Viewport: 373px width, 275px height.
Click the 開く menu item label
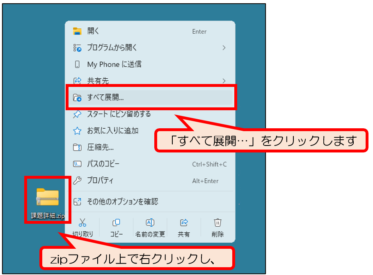click(93, 31)
